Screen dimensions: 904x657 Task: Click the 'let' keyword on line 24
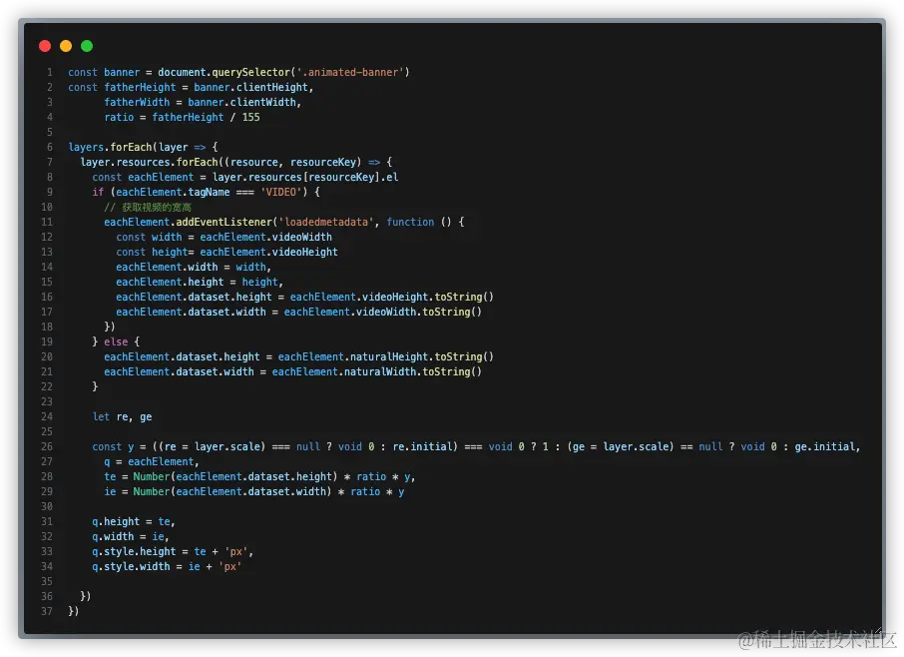tap(101, 416)
